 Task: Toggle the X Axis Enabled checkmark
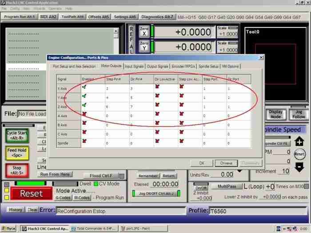click(84, 87)
